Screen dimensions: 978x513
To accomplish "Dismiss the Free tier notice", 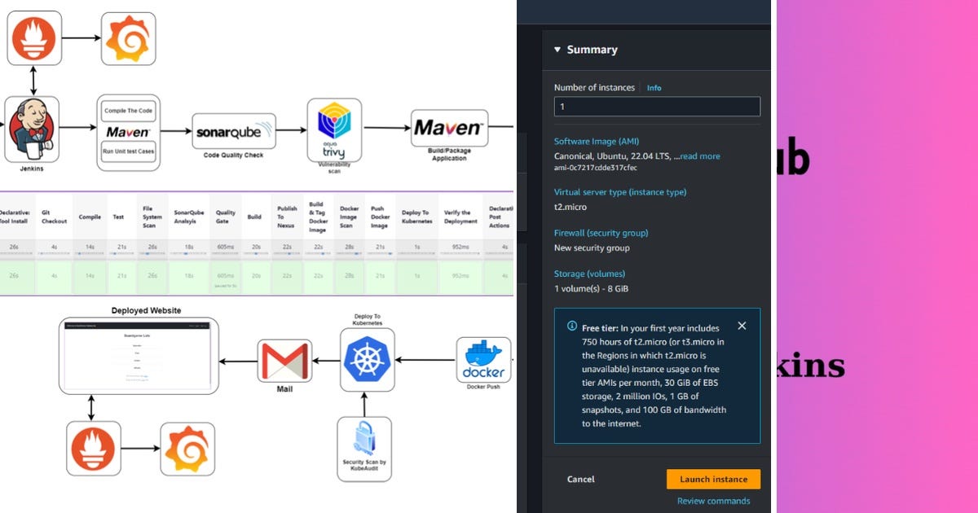I will point(742,326).
